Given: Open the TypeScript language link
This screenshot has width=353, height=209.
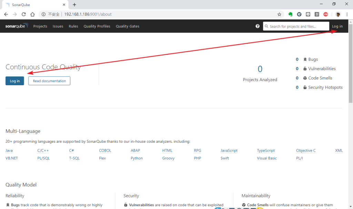Looking at the screenshot, I should click(266, 151).
